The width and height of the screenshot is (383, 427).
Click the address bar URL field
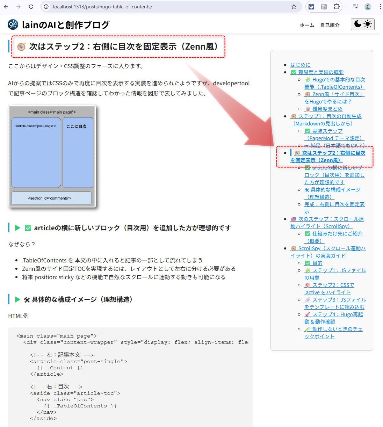click(168, 7)
